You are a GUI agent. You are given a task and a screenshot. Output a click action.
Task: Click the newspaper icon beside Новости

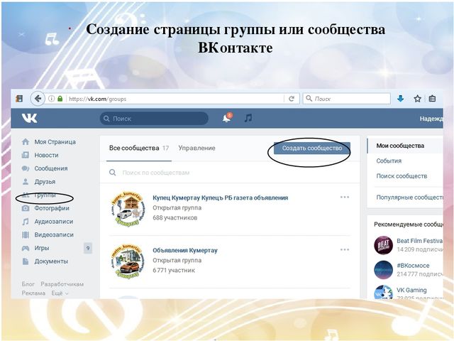pos(26,155)
